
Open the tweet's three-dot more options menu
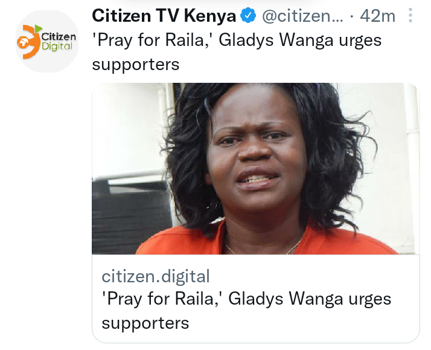[x=410, y=15]
